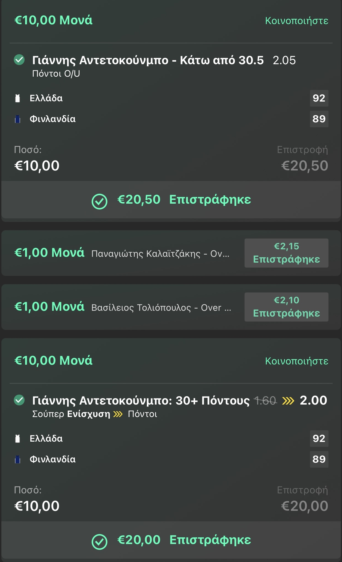This screenshot has height=562, width=342.
Task: Click the €2,15 Επιστράφηκε button
Action: coord(286,253)
